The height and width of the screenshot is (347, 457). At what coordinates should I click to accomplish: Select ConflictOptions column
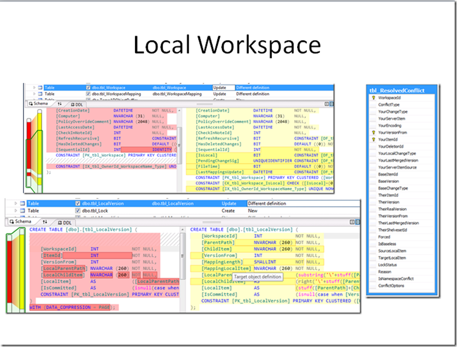pyautogui.click(x=391, y=286)
